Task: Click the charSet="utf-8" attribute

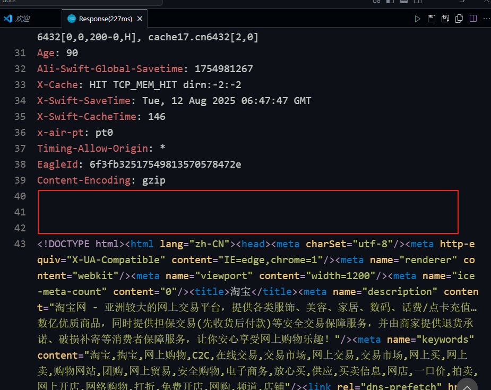Action: [x=349, y=244]
